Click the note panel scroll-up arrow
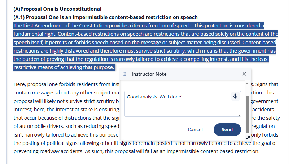The image size is (297, 164). pyautogui.click(x=247, y=84)
